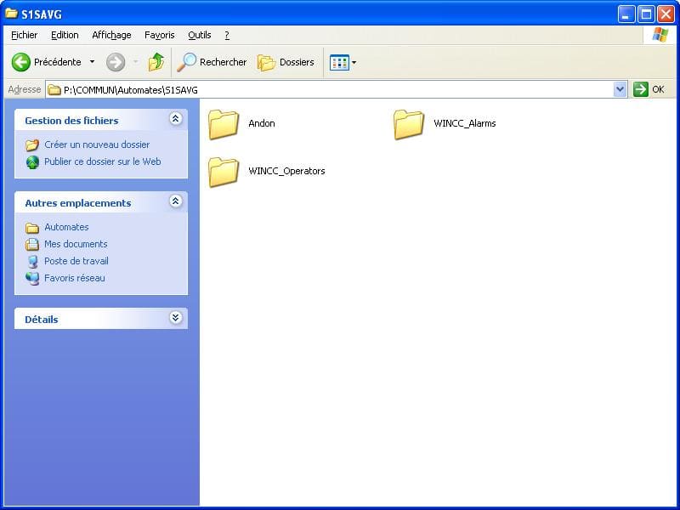Click the green forward arrow icon
Image resolution: width=680 pixels, height=510 pixels.
tap(116, 62)
